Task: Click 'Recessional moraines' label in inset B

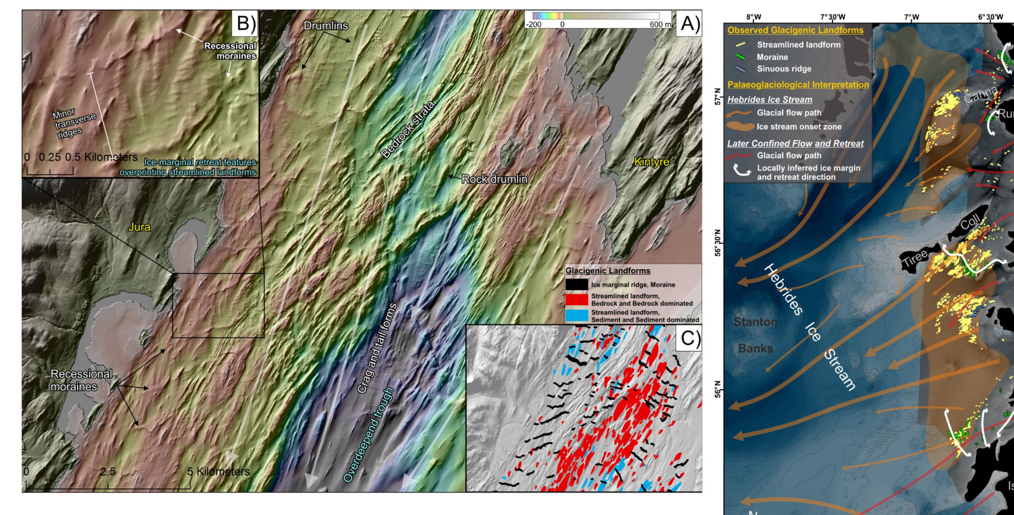Action: [230, 51]
